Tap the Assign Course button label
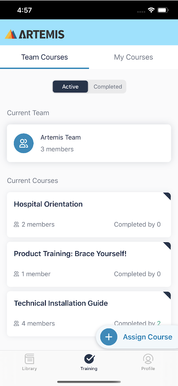The width and height of the screenshot is (178, 386). (x=147, y=337)
